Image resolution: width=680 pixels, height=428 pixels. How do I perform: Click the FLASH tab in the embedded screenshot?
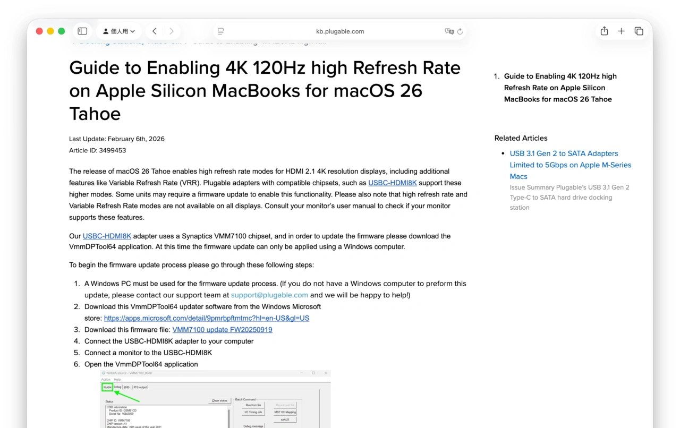[x=107, y=387]
